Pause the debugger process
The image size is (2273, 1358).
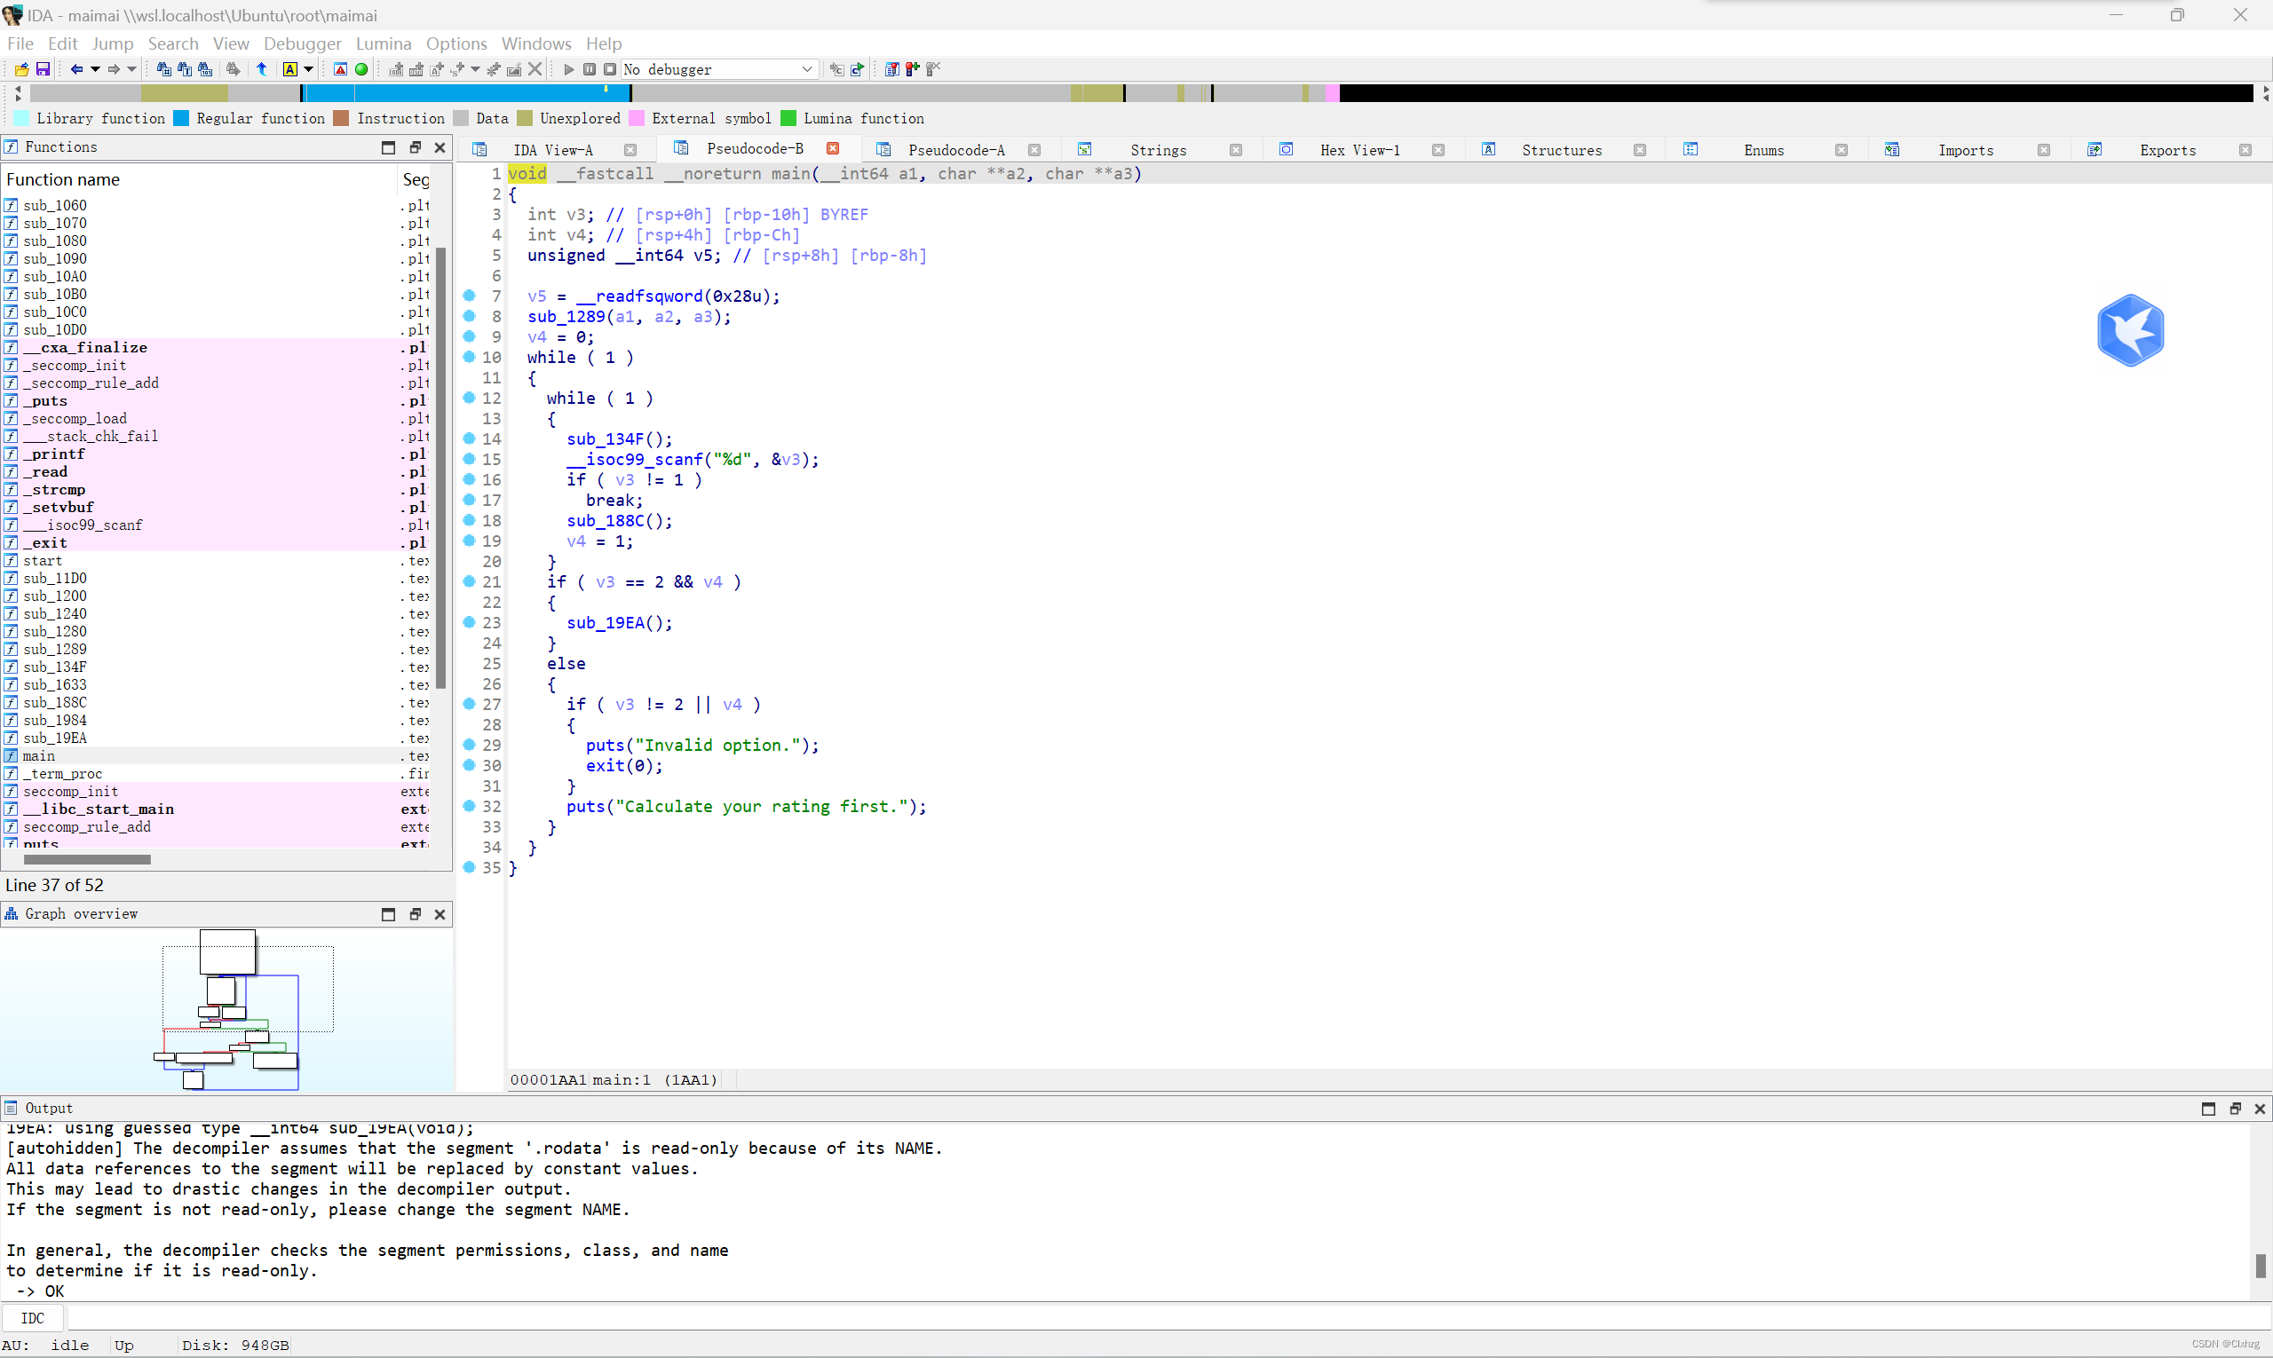point(590,68)
